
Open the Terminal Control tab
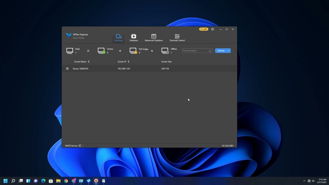point(177,38)
